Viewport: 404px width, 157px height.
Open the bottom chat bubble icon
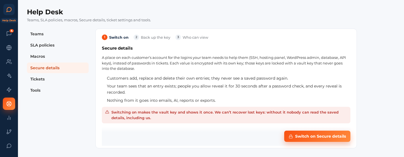9,146
